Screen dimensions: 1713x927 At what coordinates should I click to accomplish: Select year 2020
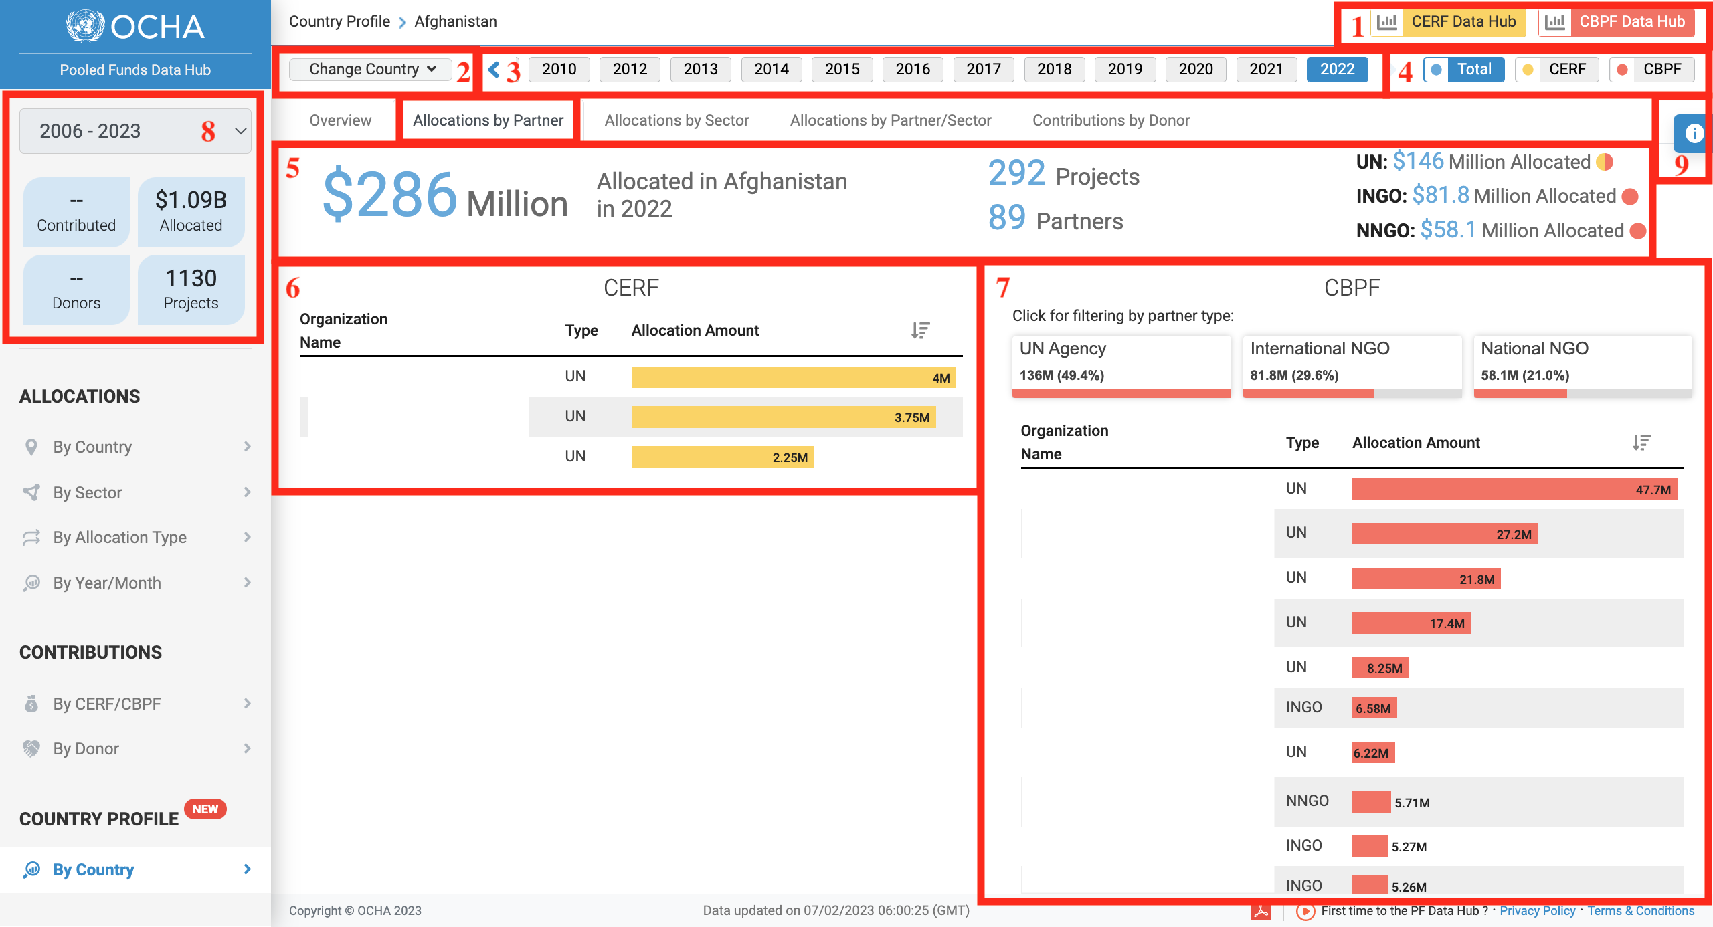pyautogui.click(x=1195, y=69)
